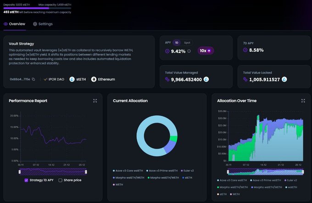
Task: Click the stETH token icon in Vault Strategy
Action: pyautogui.click(x=72, y=79)
